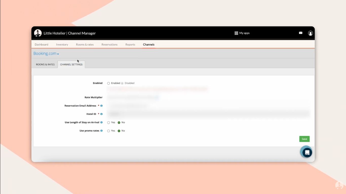Click the Use promo rates label
The image size is (346, 194).
click(x=89, y=131)
